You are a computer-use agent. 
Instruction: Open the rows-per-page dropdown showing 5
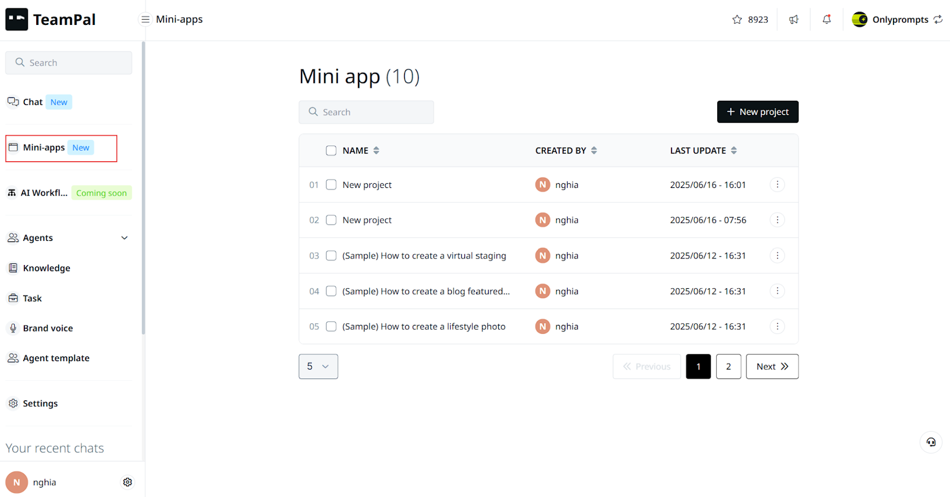318,367
